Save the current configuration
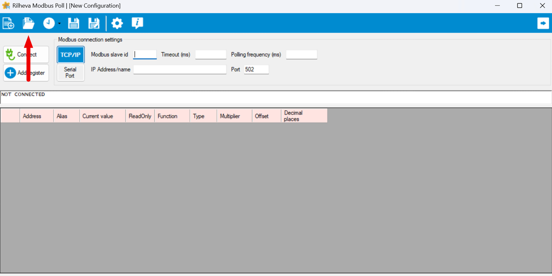 (x=73, y=23)
